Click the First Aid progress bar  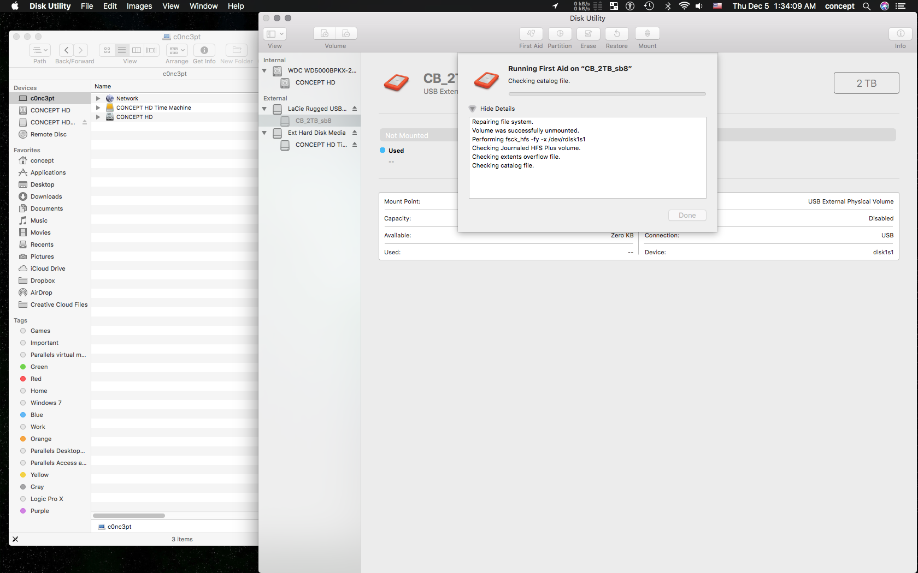click(x=607, y=94)
